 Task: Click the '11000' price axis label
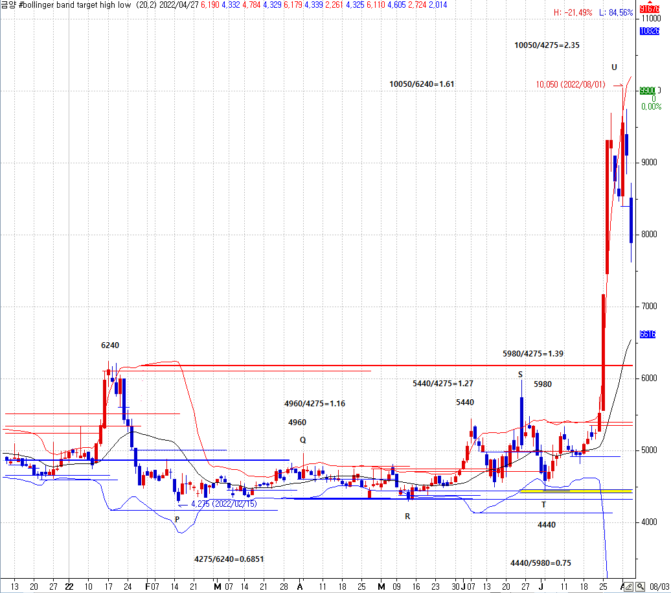652,18
